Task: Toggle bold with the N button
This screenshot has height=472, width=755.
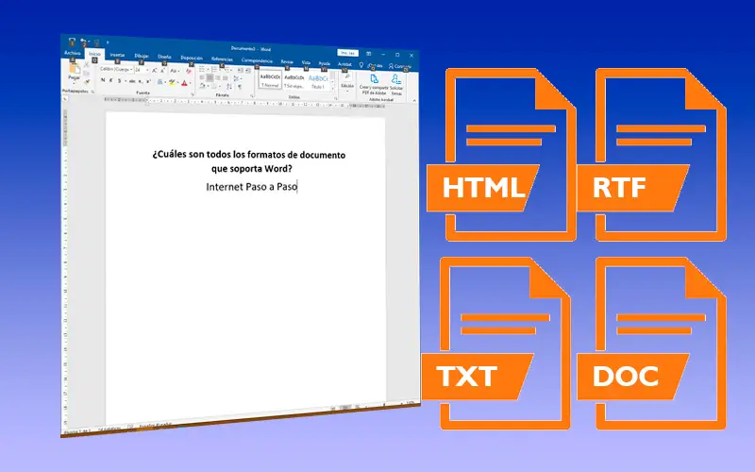Action: pyautogui.click(x=103, y=80)
